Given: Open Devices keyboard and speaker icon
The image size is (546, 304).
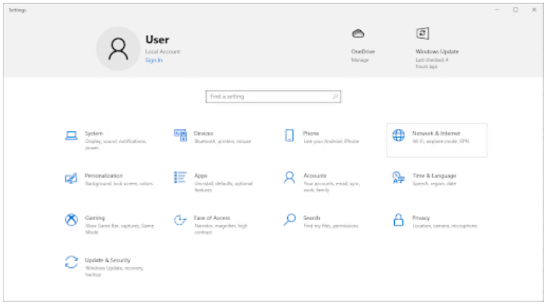Looking at the screenshot, I should (x=180, y=135).
